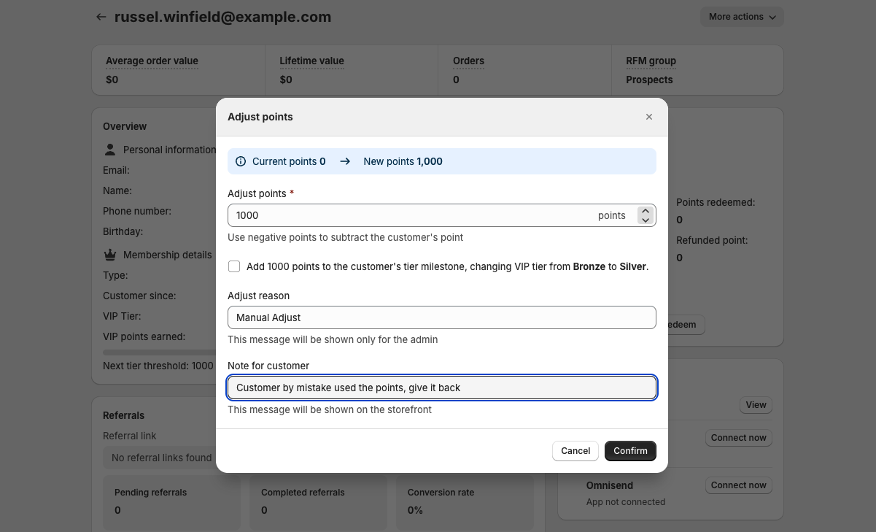Click the RFM group label
The image size is (876, 532).
click(651, 61)
